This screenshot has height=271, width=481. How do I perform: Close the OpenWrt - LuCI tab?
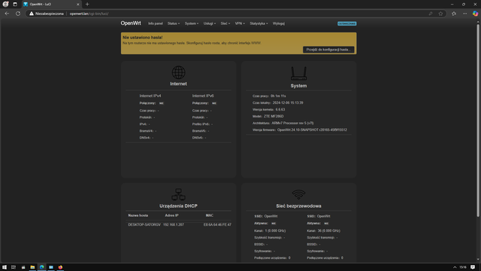pyautogui.click(x=78, y=5)
